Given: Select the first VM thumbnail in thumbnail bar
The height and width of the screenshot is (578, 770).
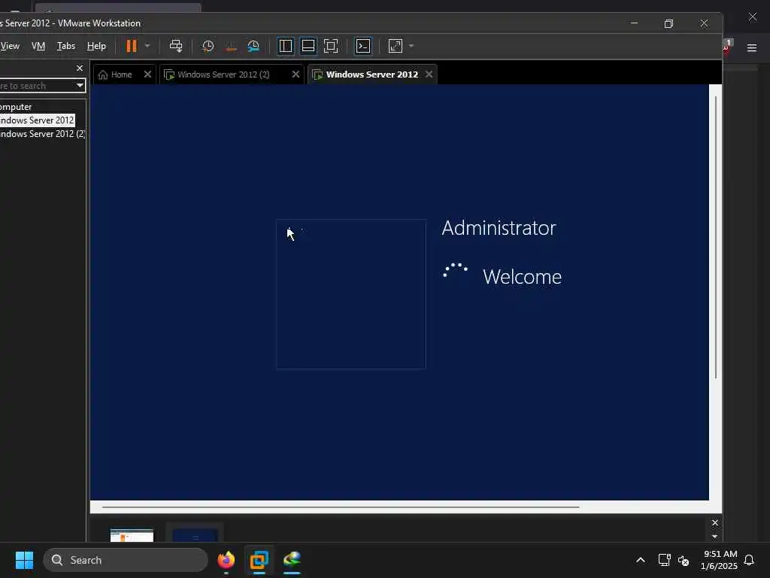Looking at the screenshot, I should (132, 535).
